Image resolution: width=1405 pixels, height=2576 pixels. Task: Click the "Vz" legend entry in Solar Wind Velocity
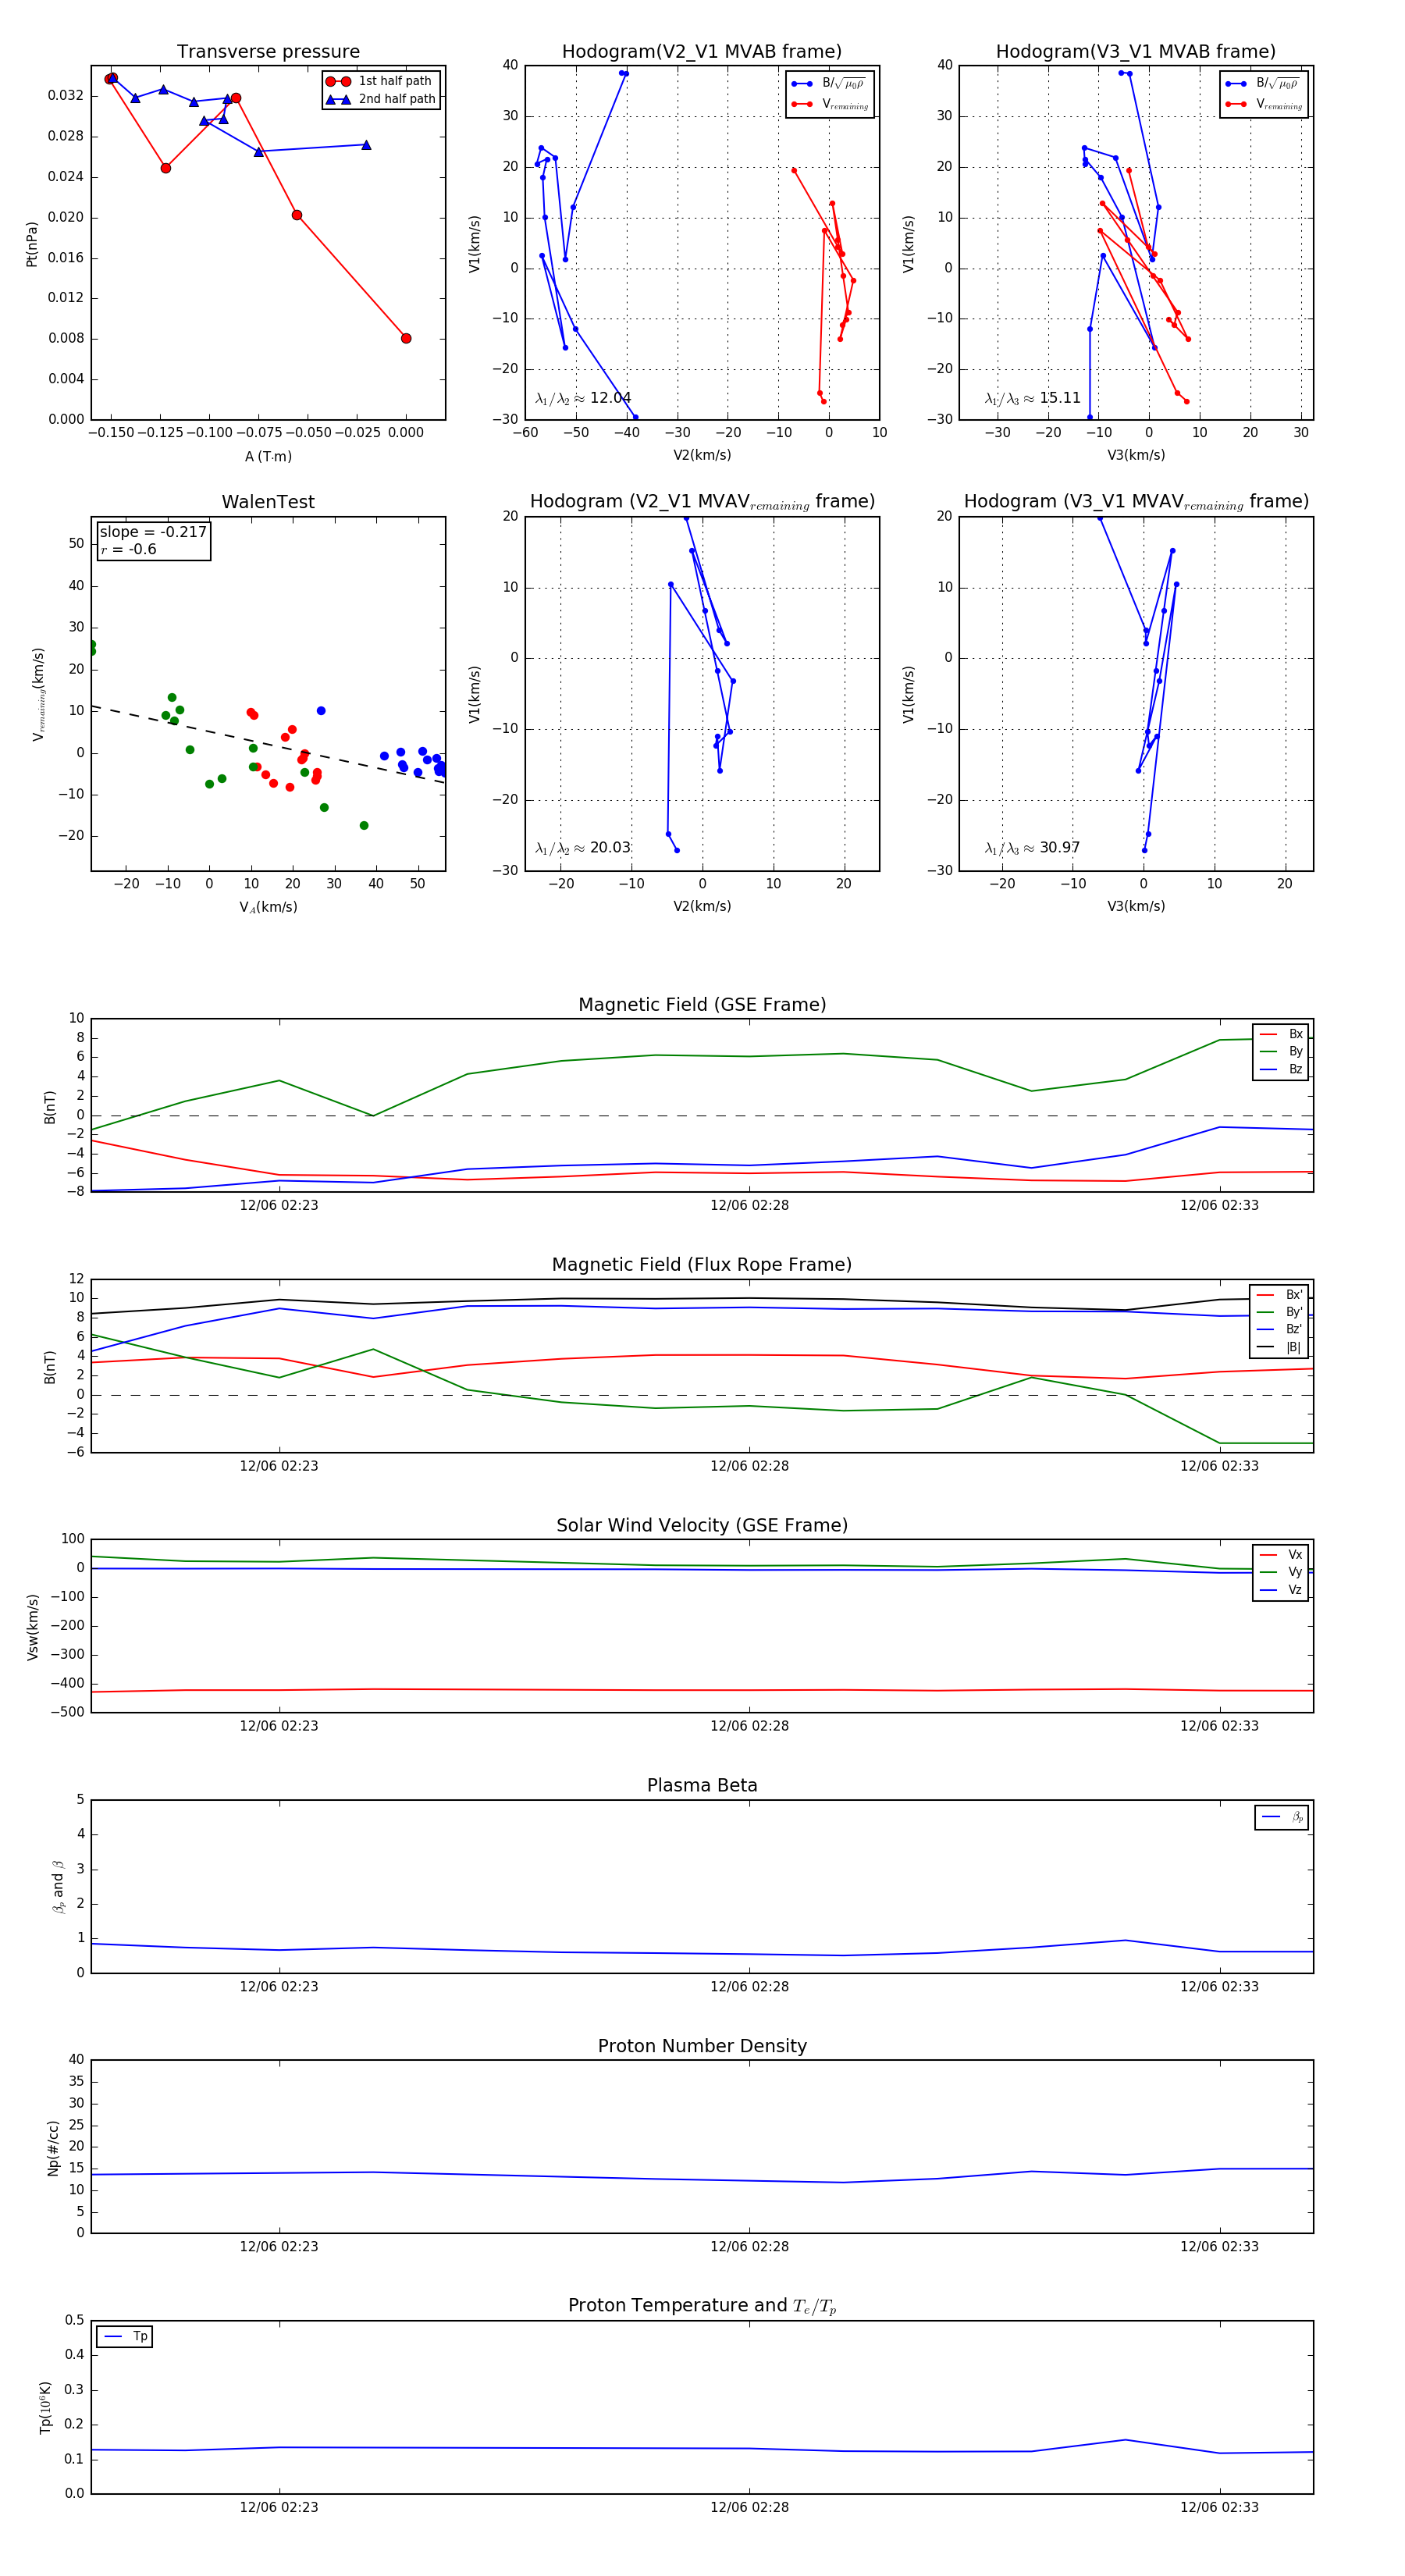[x=1281, y=1589]
